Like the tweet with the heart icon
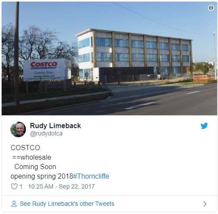Image resolution: width=218 pixels, height=214 pixels. tap(14, 186)
